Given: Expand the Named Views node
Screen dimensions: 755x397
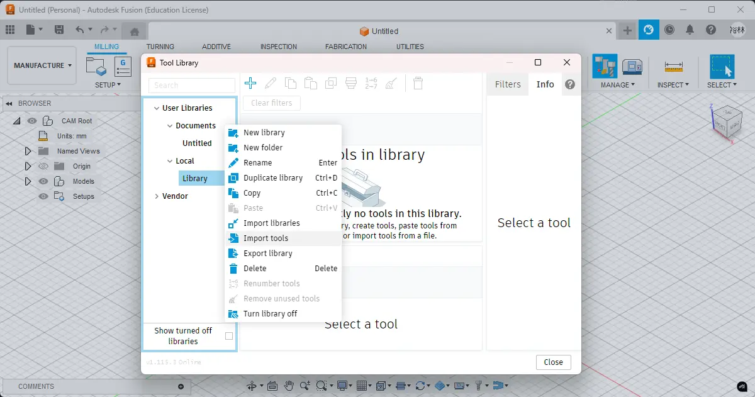Looking at the screenshot, I should [x=28, y=151].
